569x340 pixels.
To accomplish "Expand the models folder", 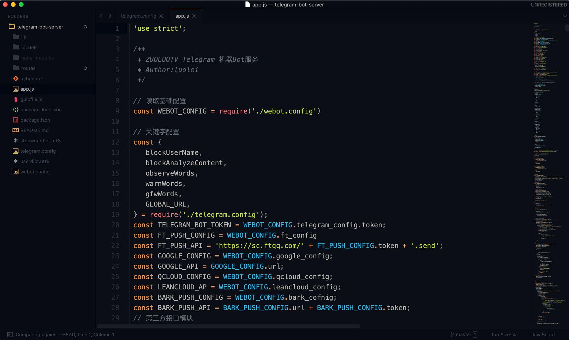I will click(x=29, y=47).
